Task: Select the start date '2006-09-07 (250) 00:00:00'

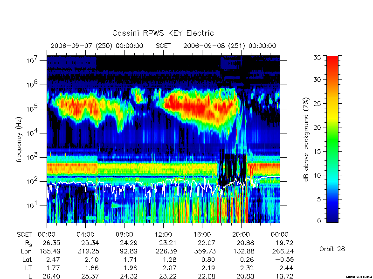Action: point(97,46)
